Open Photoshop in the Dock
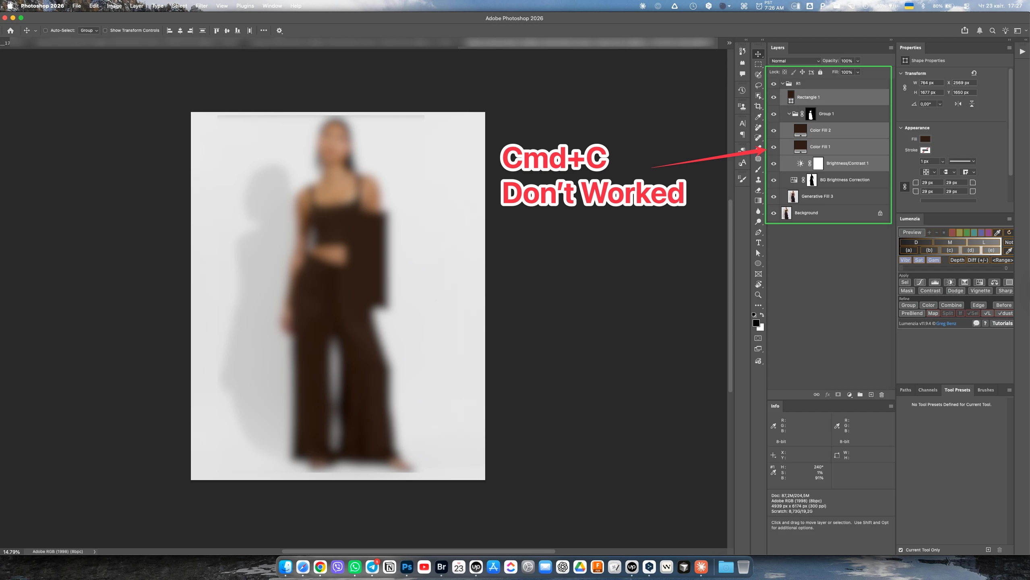 [x=407, y=567]
